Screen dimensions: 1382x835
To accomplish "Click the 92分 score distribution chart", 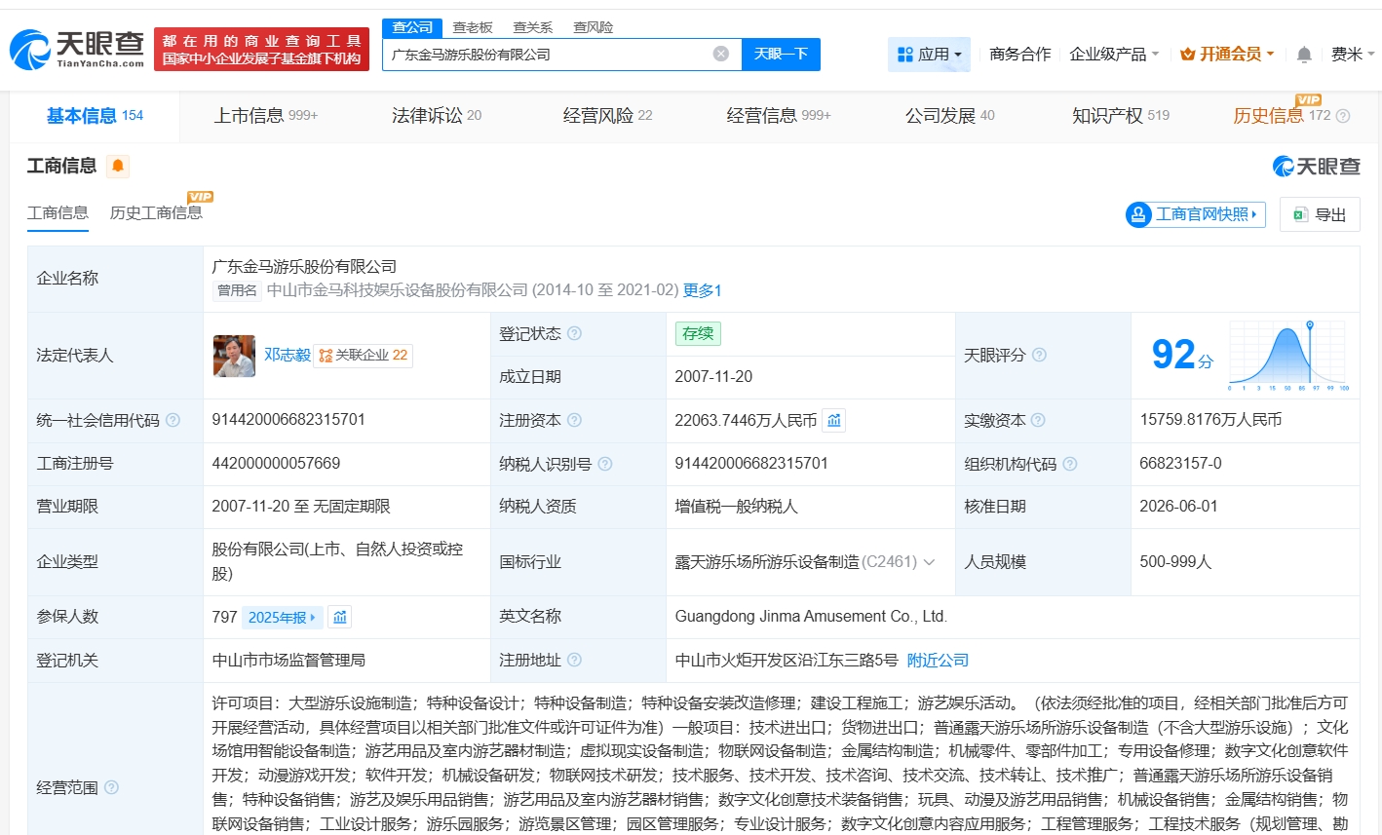I will tap(1289, 356).
